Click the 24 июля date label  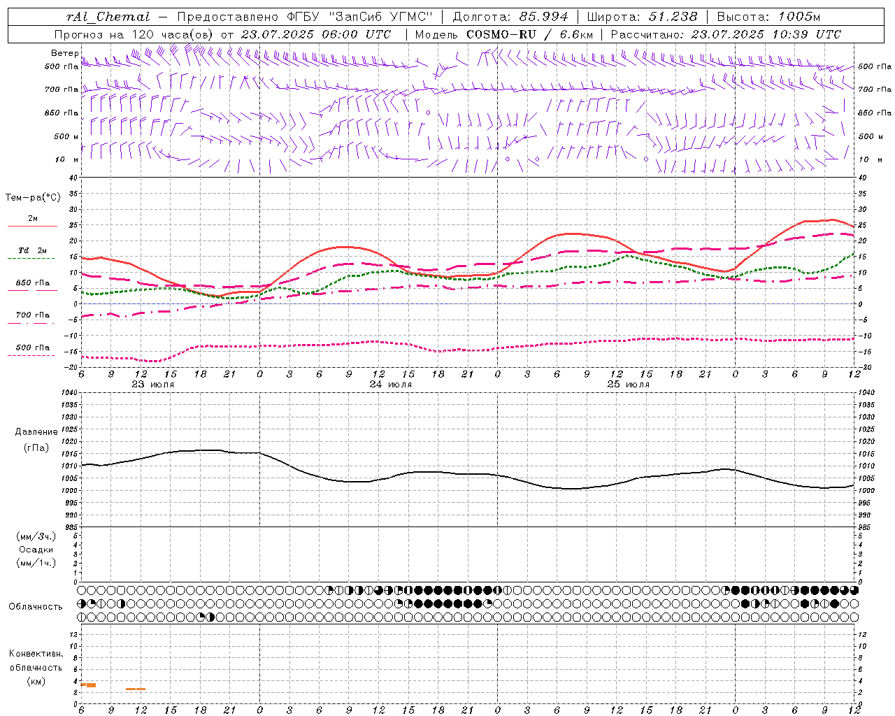point(391,385)
